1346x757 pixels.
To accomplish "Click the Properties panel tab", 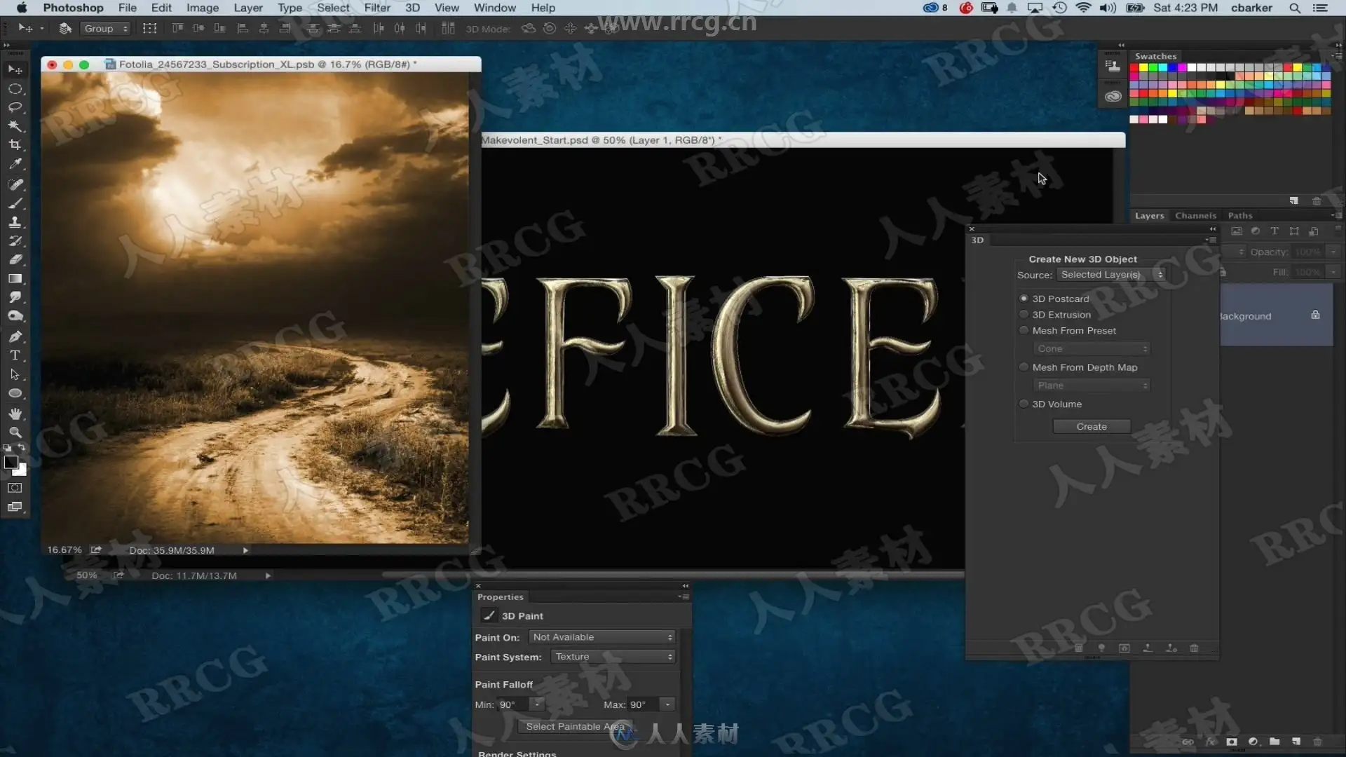I will point(500,597).
